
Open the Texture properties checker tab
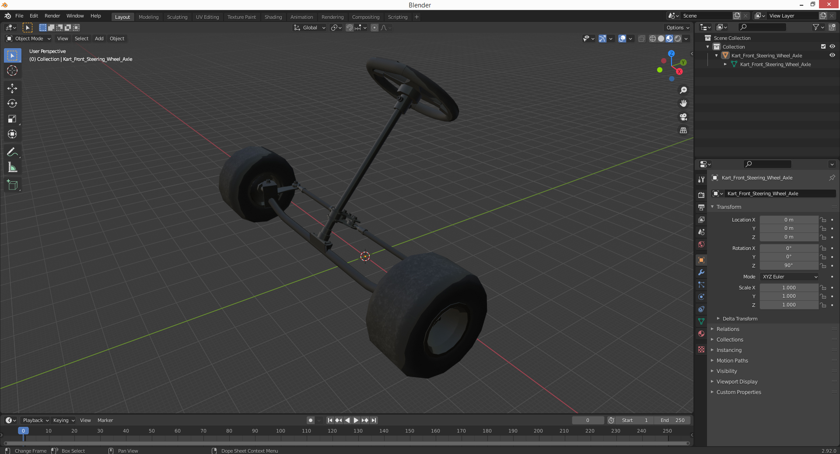point(701,349)
